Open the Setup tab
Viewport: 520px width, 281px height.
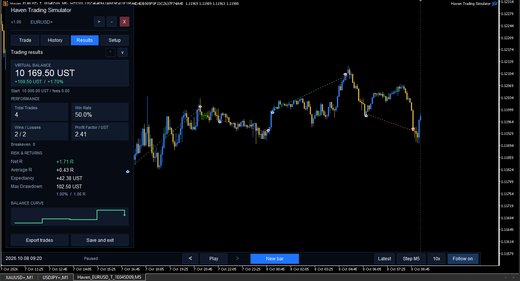(115, 40)
